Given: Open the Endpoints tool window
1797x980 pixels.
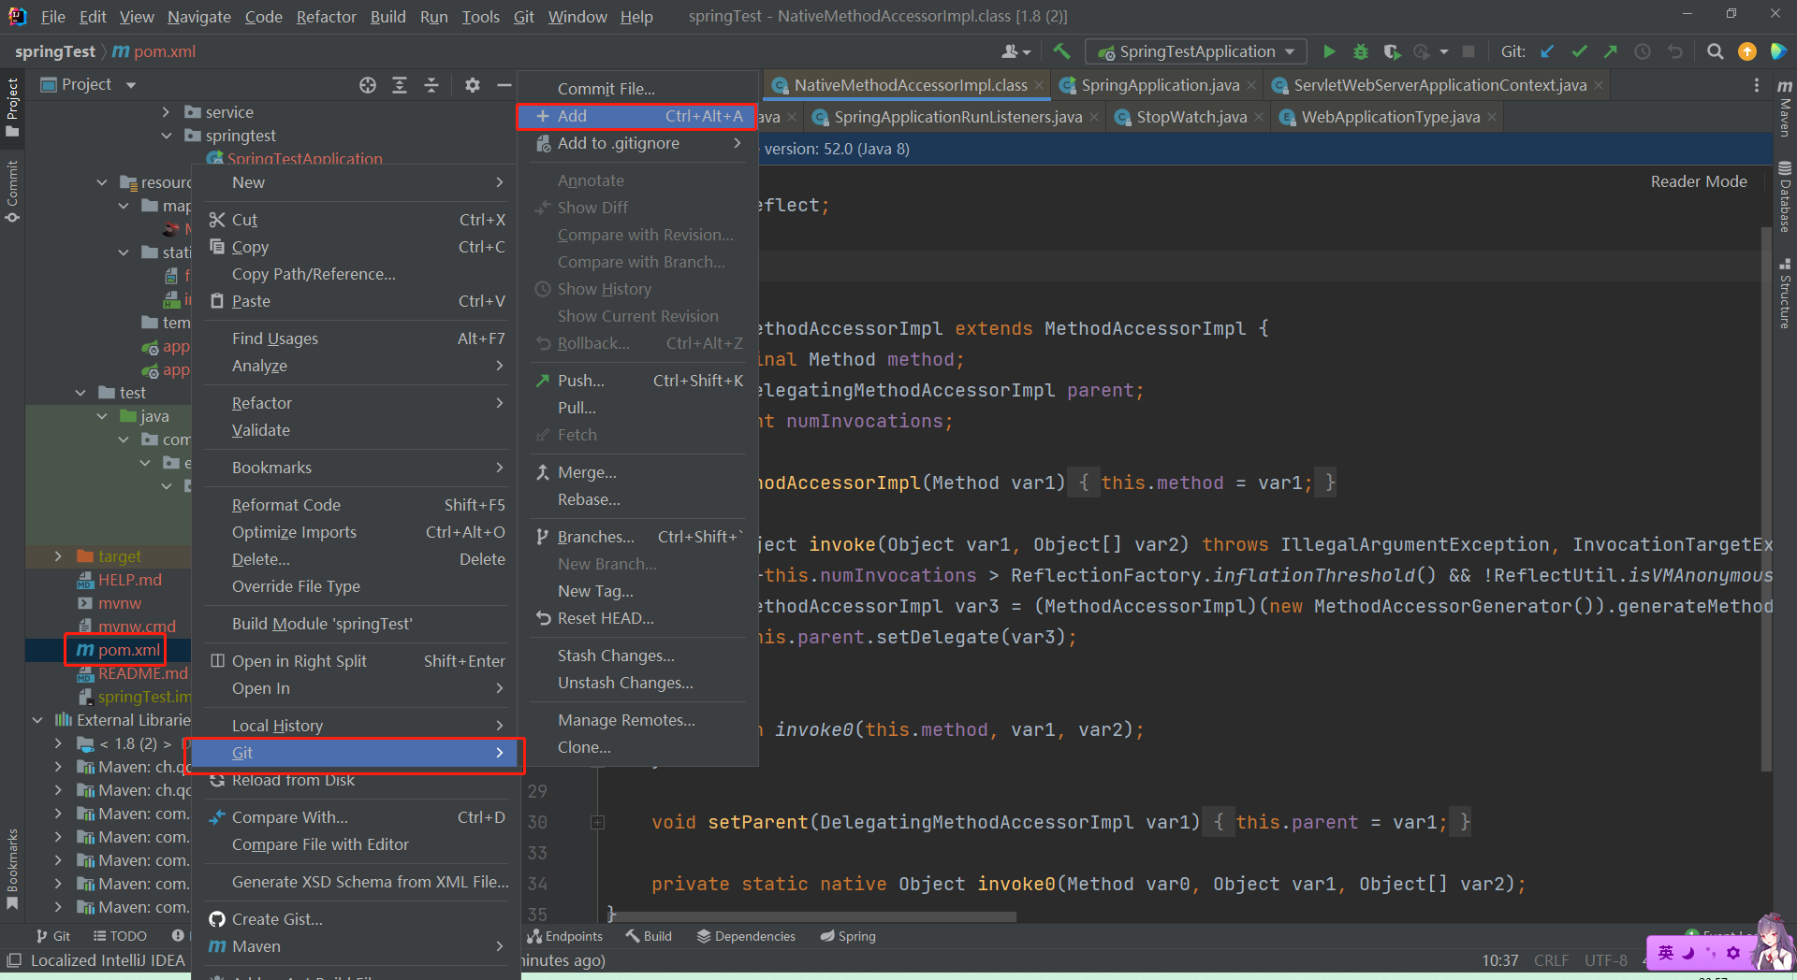Looking at the screenshot, I should (565, 936).
